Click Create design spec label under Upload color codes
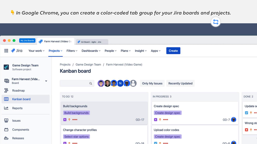This screenshot has width=257, height=144. (x=168, y=137)
